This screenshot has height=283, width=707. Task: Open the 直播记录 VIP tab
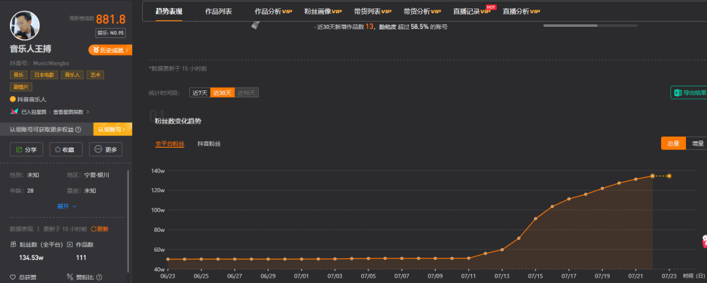click(471, 11)
